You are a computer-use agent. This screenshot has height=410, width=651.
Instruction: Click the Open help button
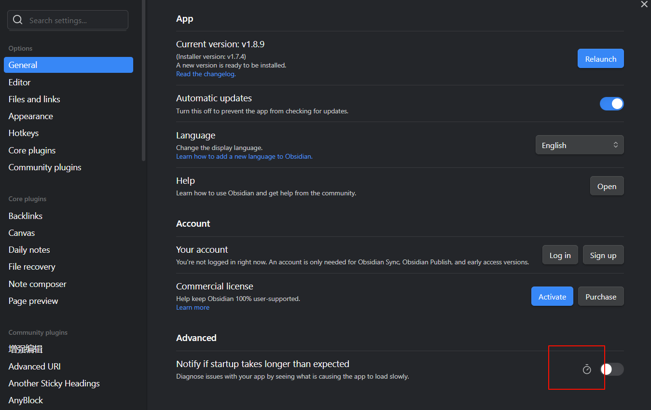[607, 186]
